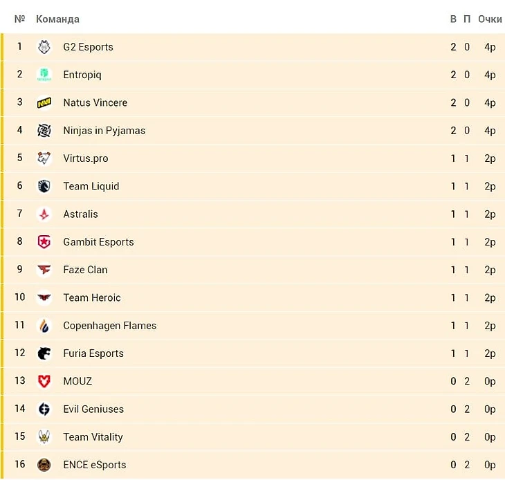Viewport: 505px width, 480px height.
Task: Open the Copenhagen Flames team link
Action: pyautogui.click(x=109, y=326)
